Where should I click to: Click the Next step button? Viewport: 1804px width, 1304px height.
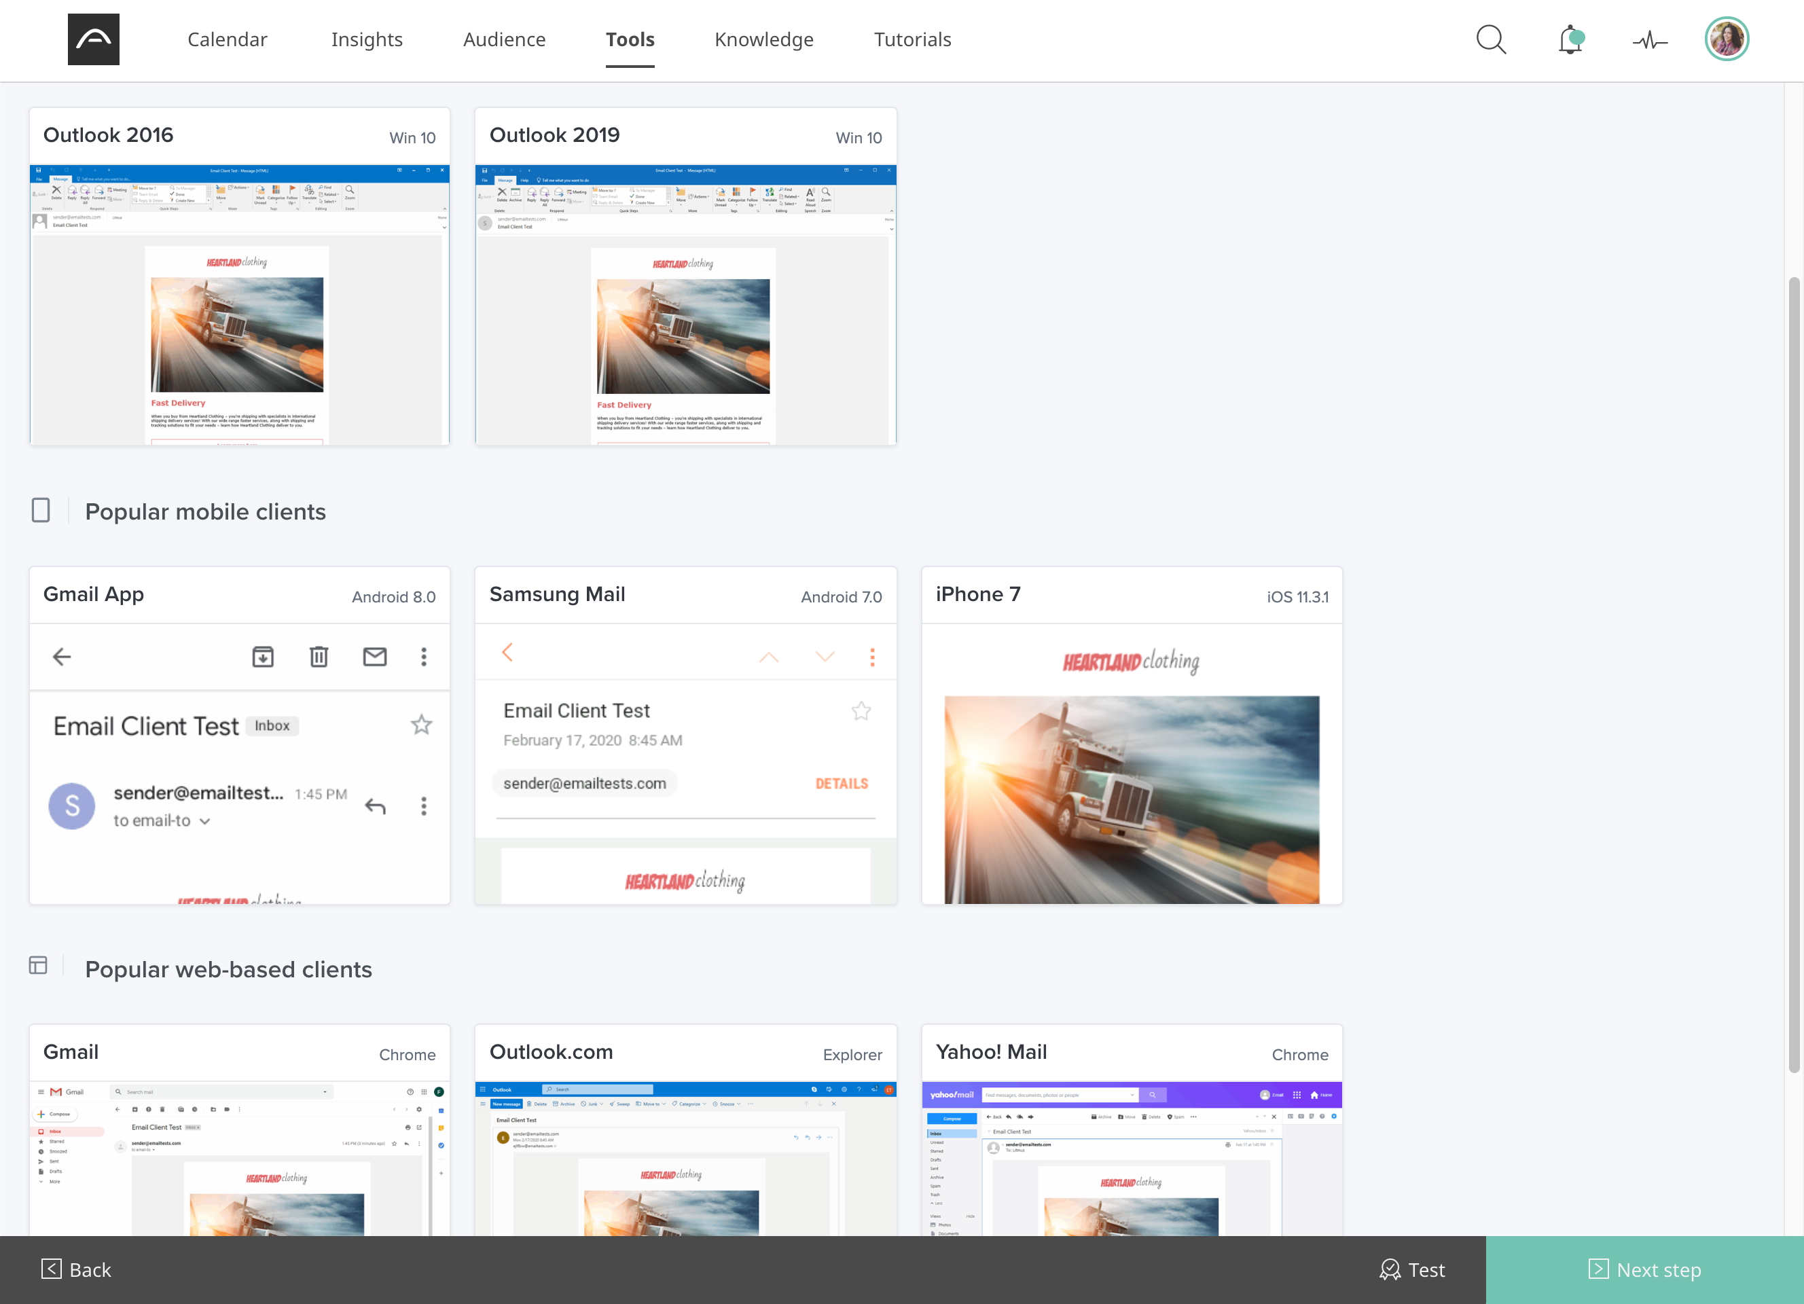[1645, 1270]
